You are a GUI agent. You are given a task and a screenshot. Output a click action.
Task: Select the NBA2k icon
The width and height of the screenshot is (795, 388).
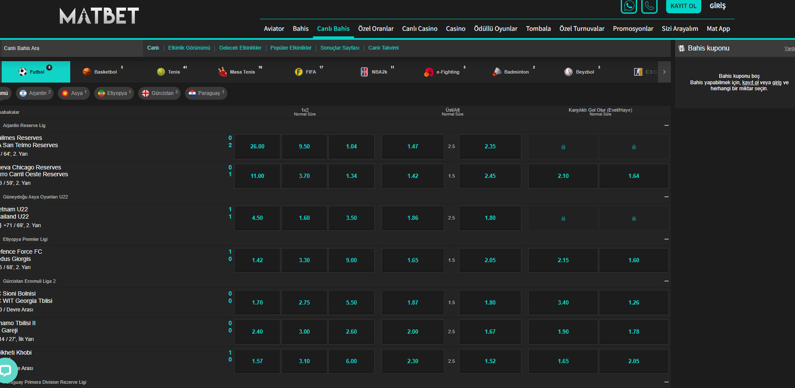pyautogui.click(x=364, y=72)
